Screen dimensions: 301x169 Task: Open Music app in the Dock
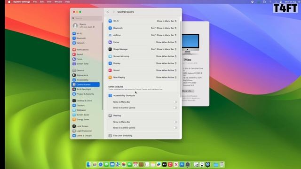click(170, 164)
